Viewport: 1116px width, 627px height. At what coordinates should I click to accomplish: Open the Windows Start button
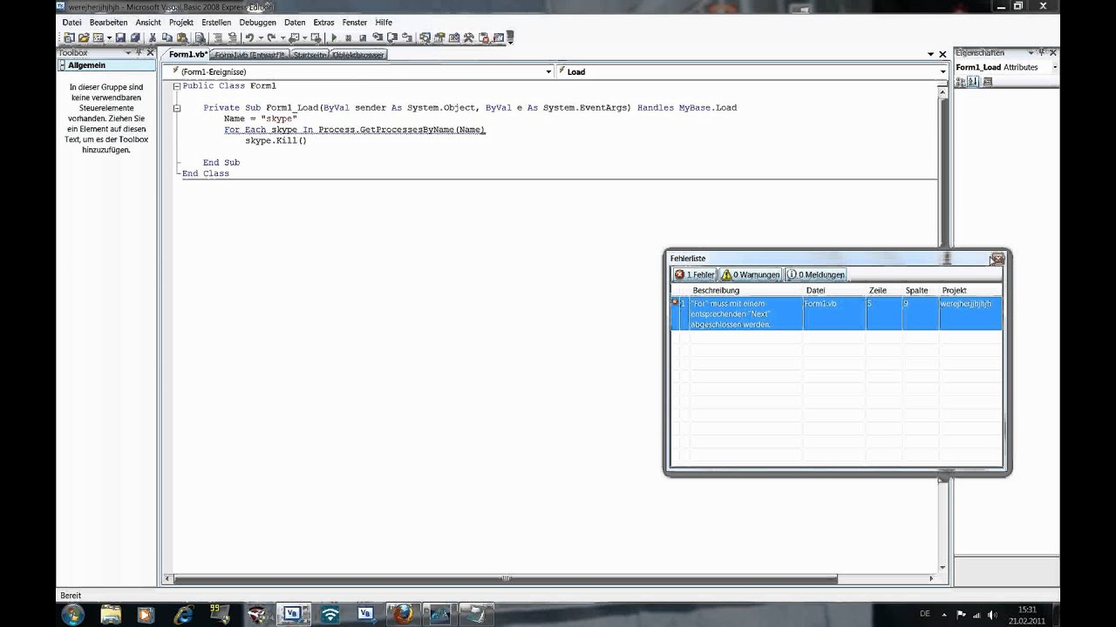tap(71, 613)
